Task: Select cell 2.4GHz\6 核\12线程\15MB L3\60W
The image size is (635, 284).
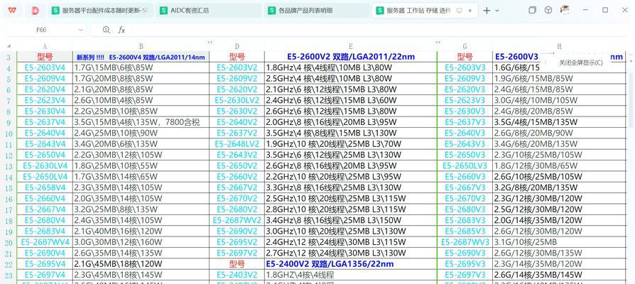Action: 351,100
